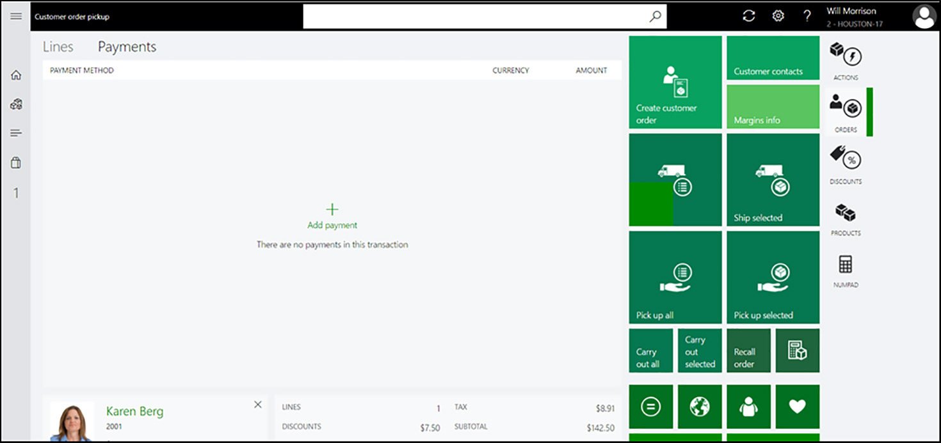Click the Home icon in left sidebar
This screenshot has height=443, width=941.
[x=16, y=75]
